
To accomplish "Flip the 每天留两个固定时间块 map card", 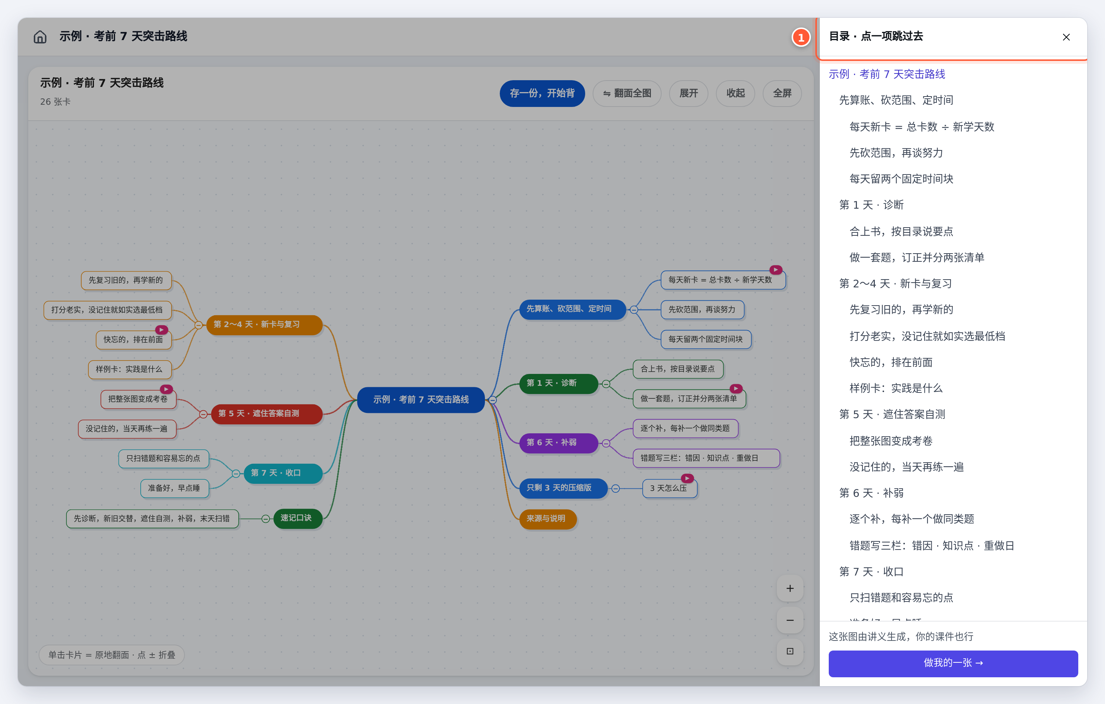I will coord(705,340).
